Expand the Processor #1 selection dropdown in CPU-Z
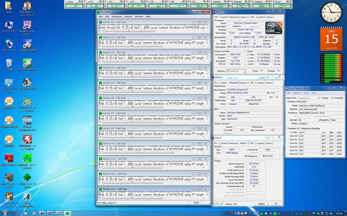This screenshot has height=216, width=347. click(236, 71)
